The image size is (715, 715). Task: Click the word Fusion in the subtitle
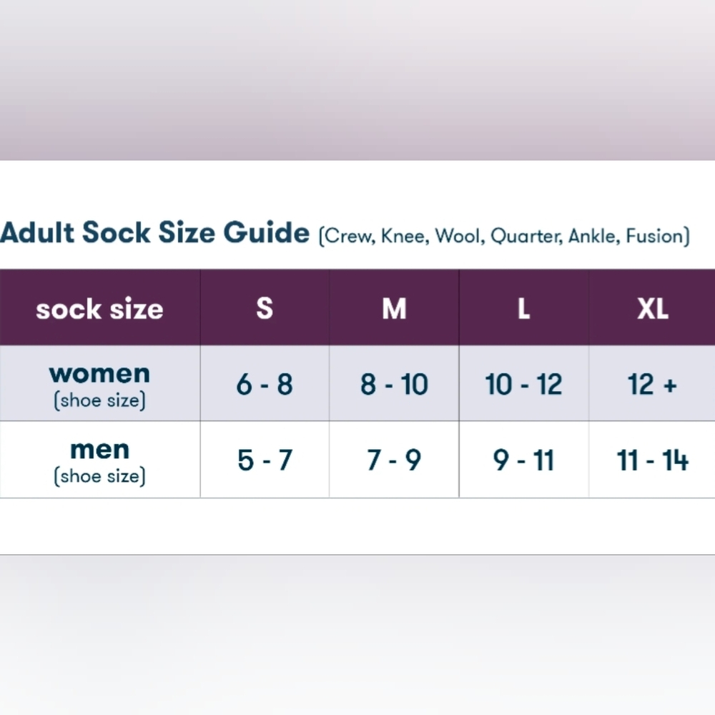point(654,236)
